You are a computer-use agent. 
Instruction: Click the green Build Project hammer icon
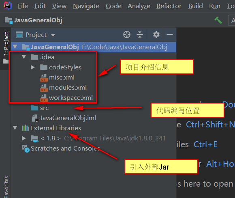click(x=218, y=20)
